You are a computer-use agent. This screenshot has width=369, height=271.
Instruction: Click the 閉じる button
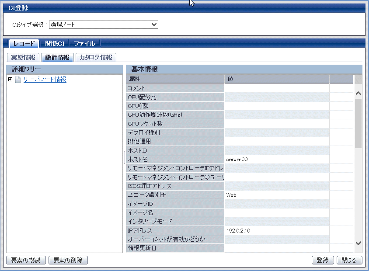click(x=349, y=260)
